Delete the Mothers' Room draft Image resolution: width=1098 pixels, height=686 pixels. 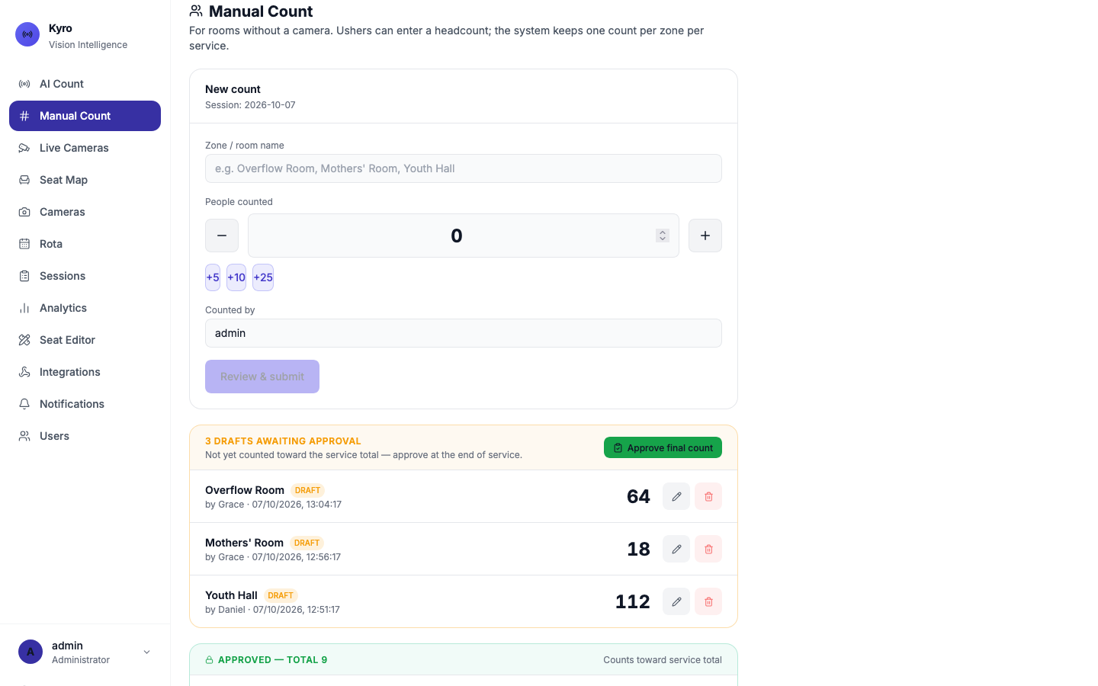pos(708,549)
